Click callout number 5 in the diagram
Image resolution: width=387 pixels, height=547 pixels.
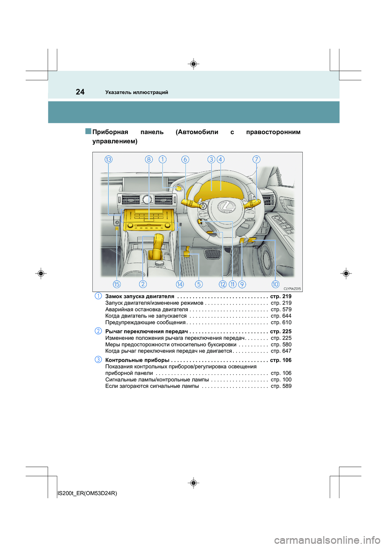[199, 284]
